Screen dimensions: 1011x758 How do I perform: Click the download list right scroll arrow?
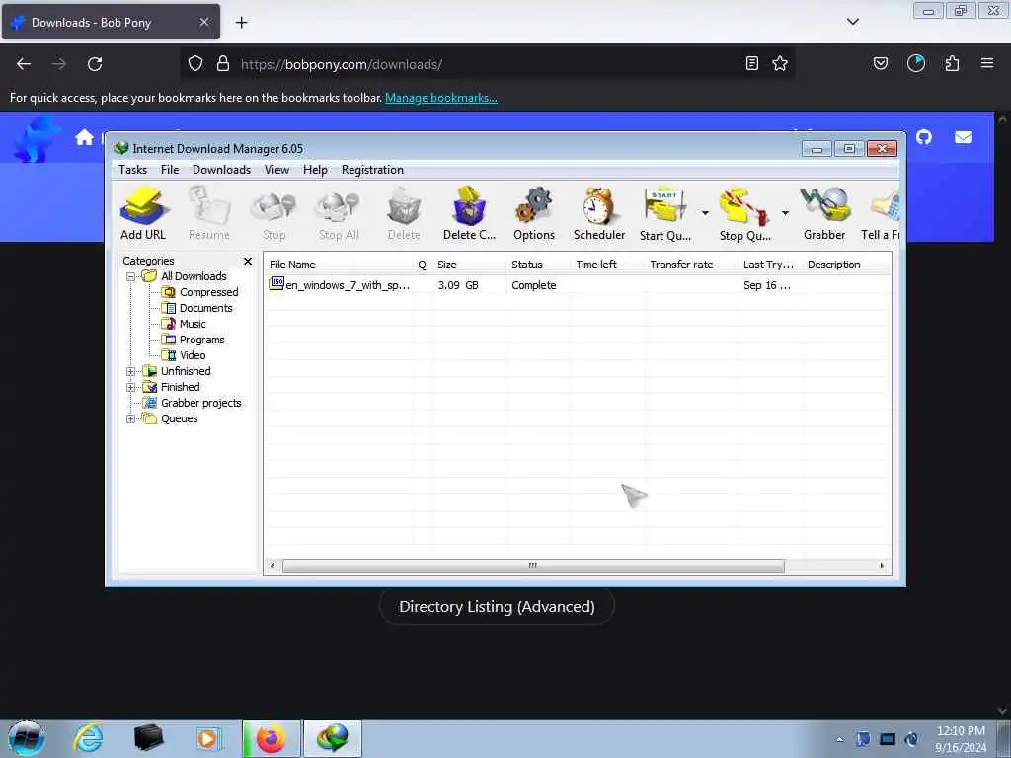882,566
